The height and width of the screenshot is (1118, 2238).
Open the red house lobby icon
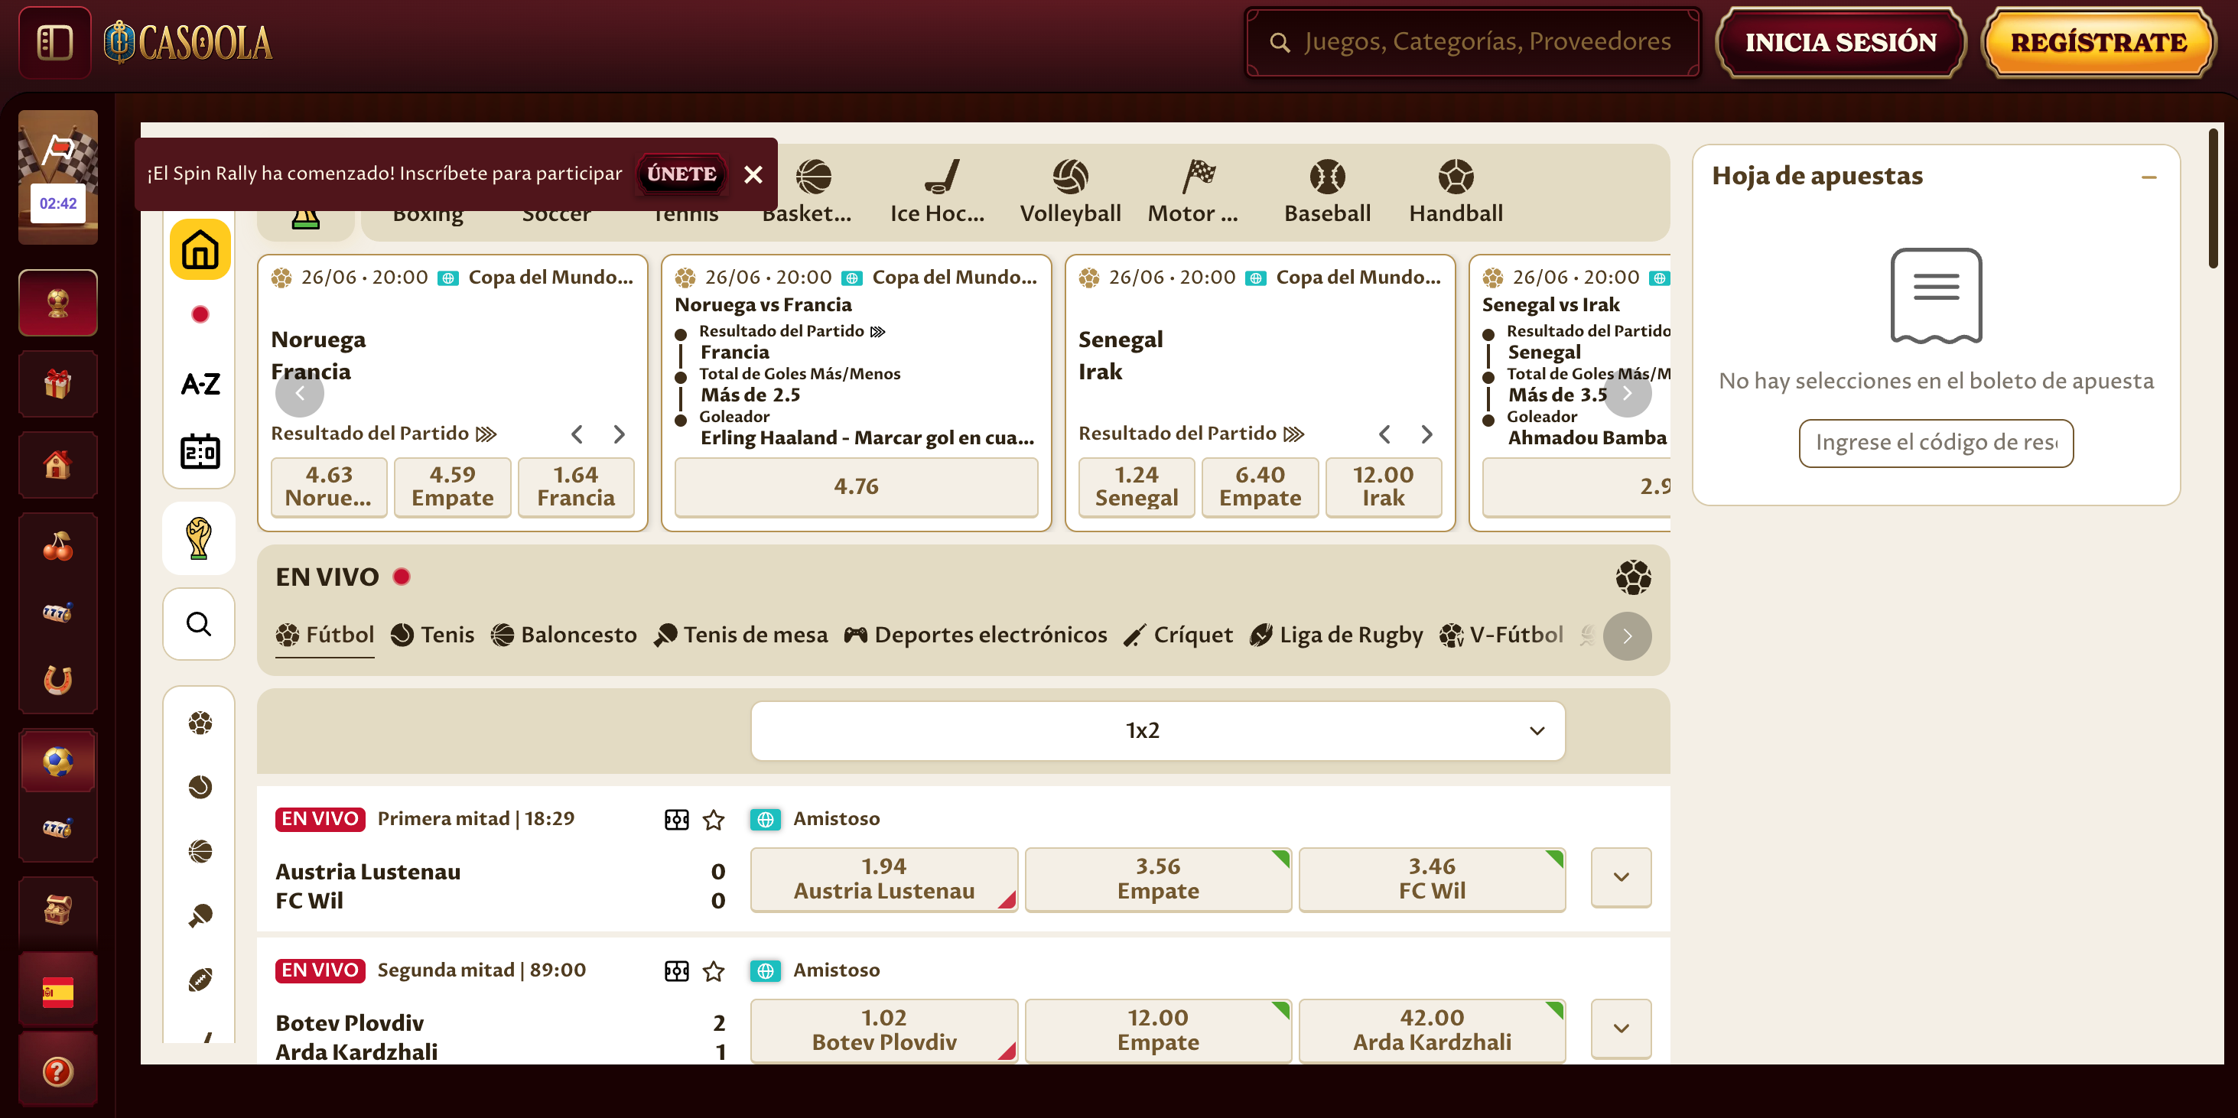[x=58, y=465]
